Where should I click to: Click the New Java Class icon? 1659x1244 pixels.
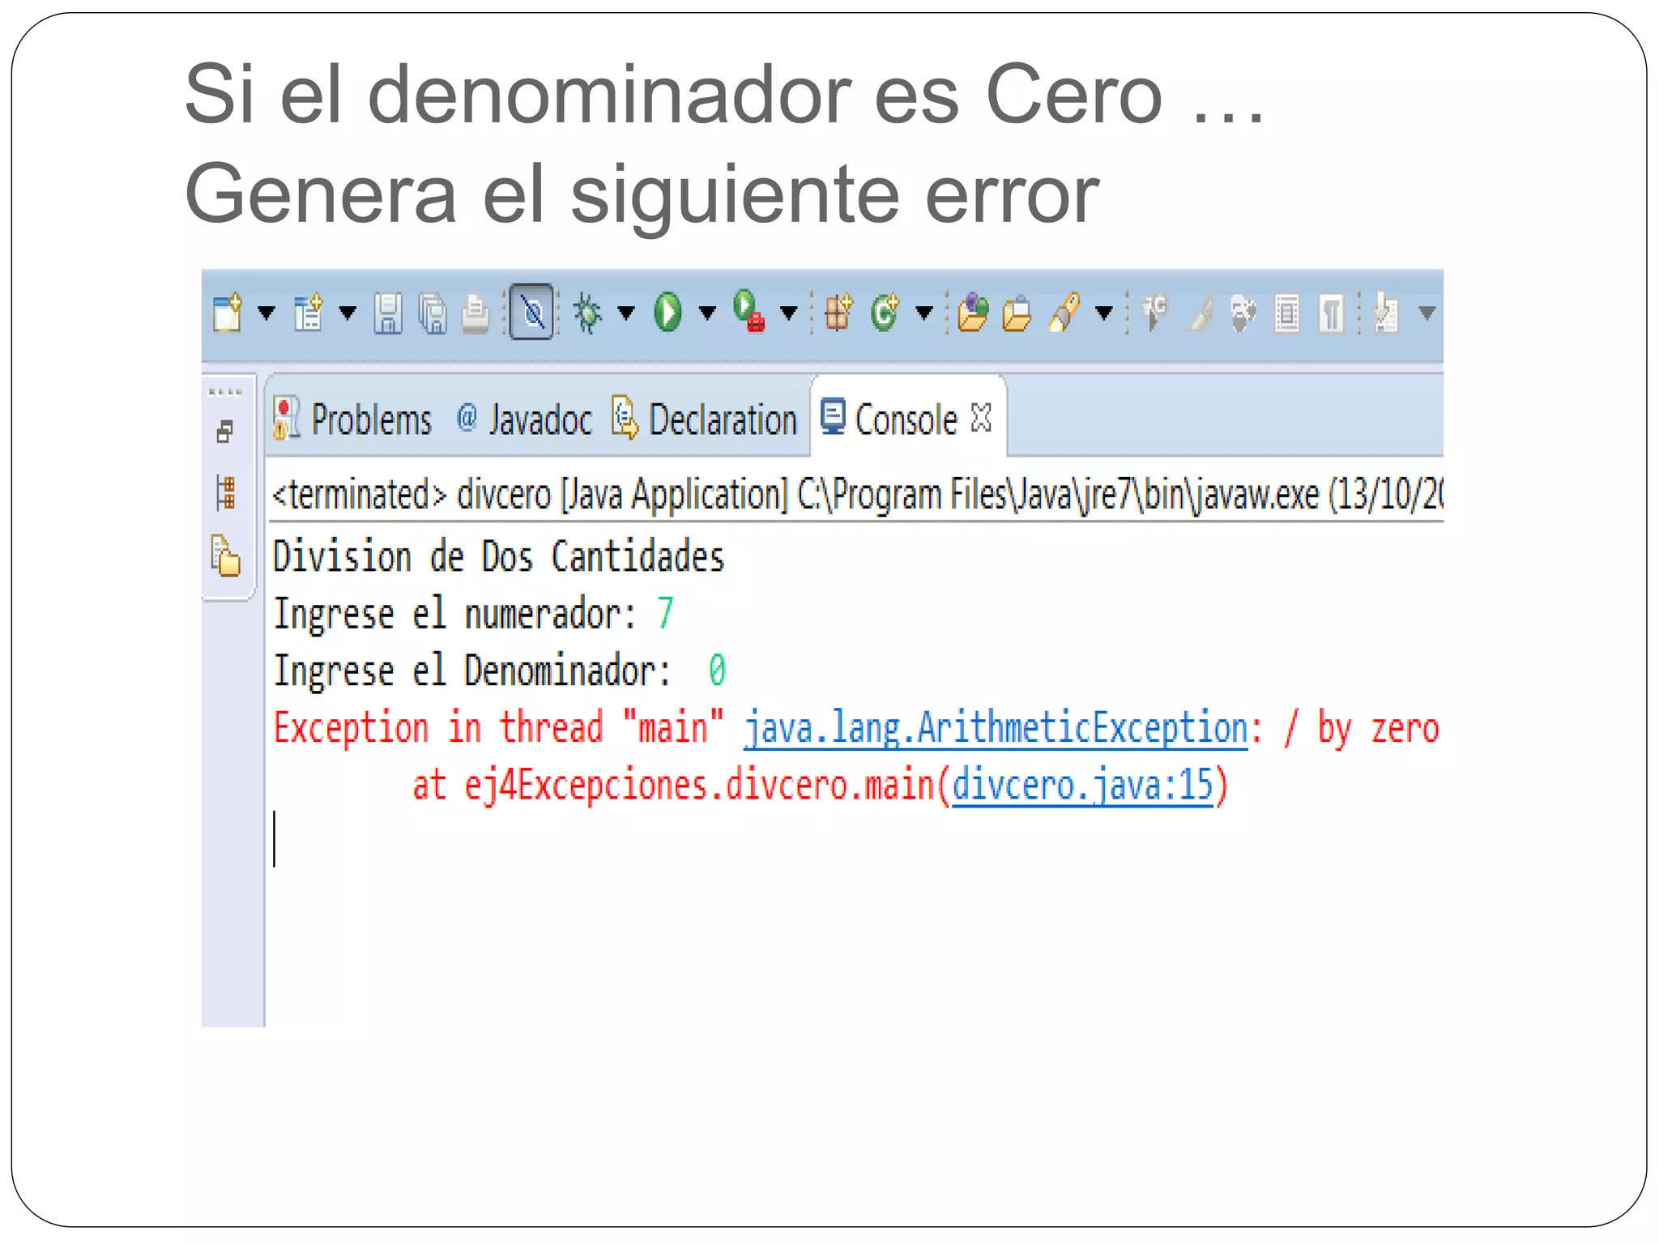pyautogui.click(x=885, y=313)
